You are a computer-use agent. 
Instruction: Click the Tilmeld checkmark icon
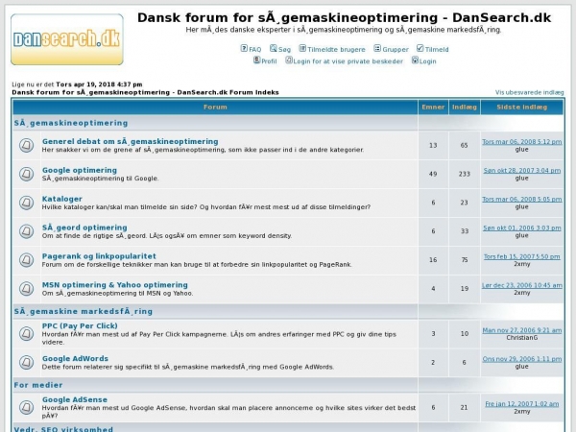click(420, 48)
